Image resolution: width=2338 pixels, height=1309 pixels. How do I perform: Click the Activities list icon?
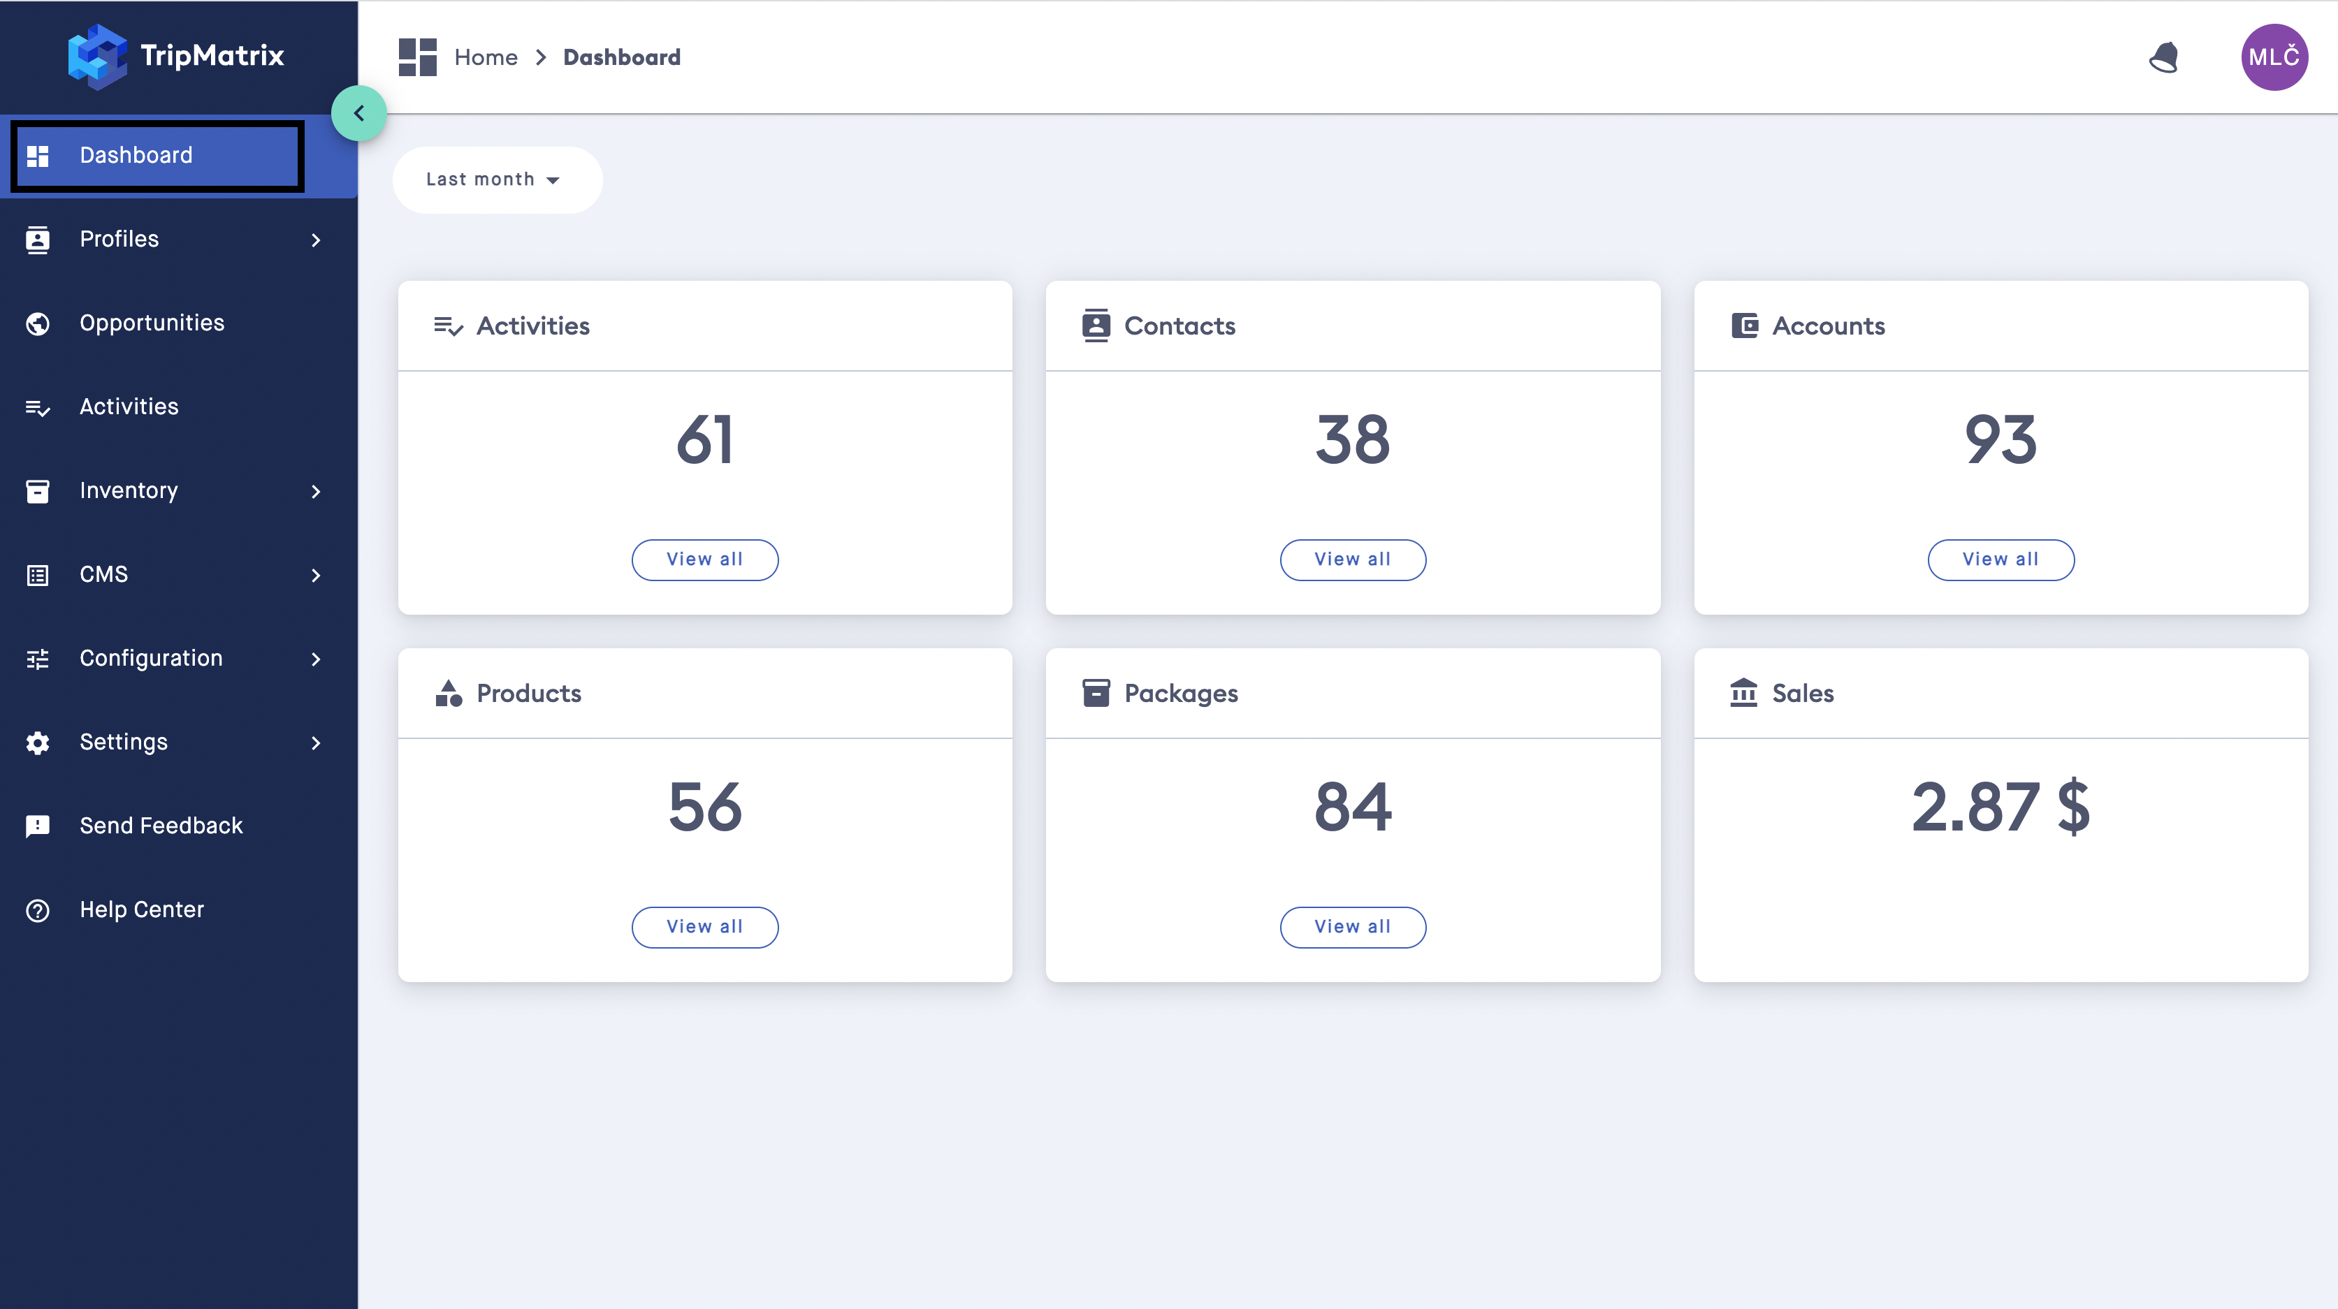(446, 326)
